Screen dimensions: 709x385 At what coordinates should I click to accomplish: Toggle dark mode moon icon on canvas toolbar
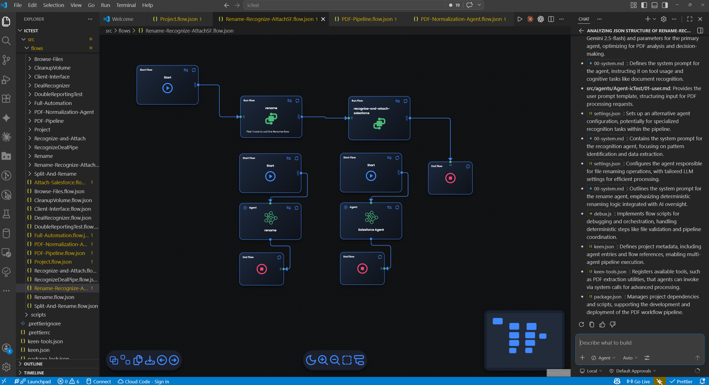pyautogui.click(x=311, y=360)
